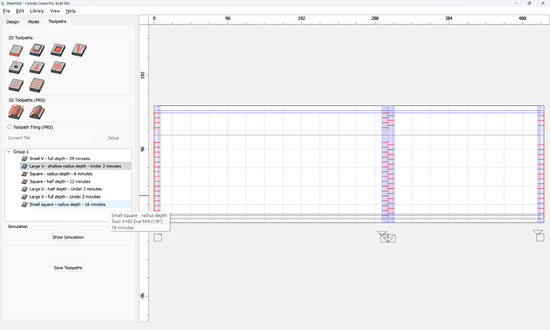Click the striped block toolpath icon in third row
The width and height of the screenshot is (550, 330).
tap(37, 84)
